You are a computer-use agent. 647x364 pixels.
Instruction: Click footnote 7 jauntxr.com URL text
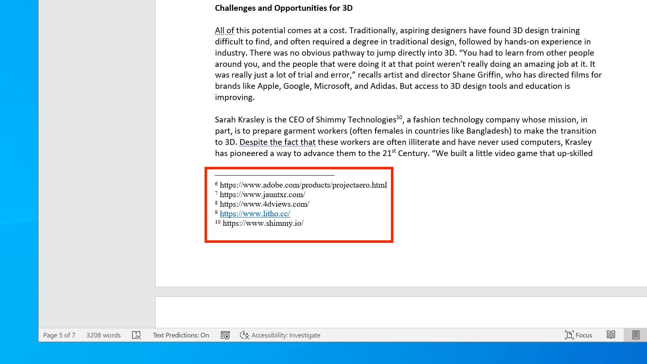point(262,194)
